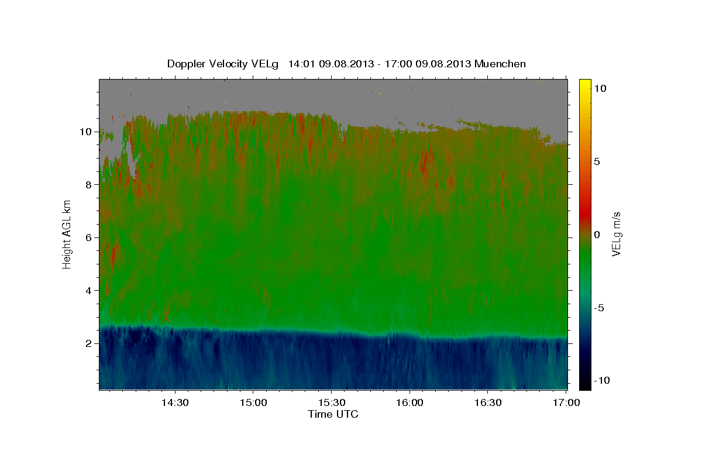The width and height of the screenshot is (702, 468).
Task: Click the height tick label 2
Action: pos(90,343)
